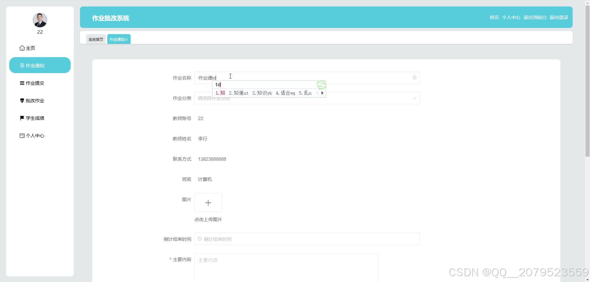The height and width of the screenshot is (282, 590).
Task: Open 个人中心 from the sidebar
Action: [x=35, y=135]
